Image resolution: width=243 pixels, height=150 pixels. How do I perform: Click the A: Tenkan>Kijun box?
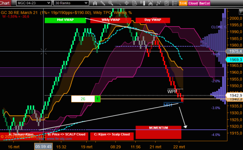click(x=21, y=136)
